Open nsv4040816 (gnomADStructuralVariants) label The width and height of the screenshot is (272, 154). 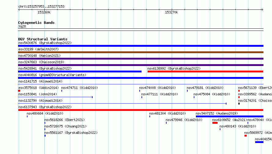point(52,75)
